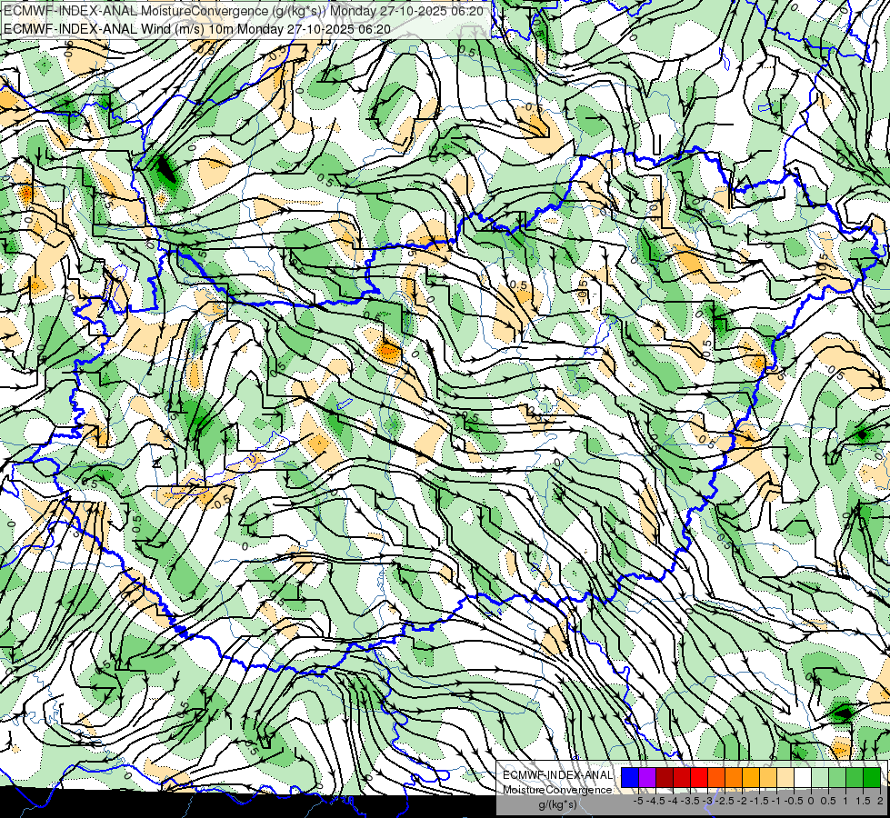
Task: Click the purple legend swatch
Action: [647, 778]
